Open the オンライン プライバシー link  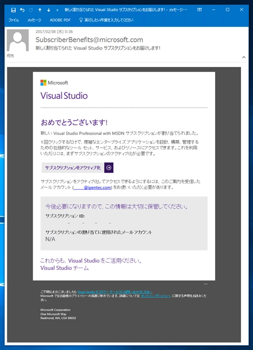156,296
